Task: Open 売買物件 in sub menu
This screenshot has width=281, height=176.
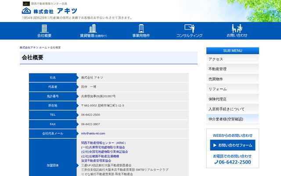Action: (x=233, y=79)
